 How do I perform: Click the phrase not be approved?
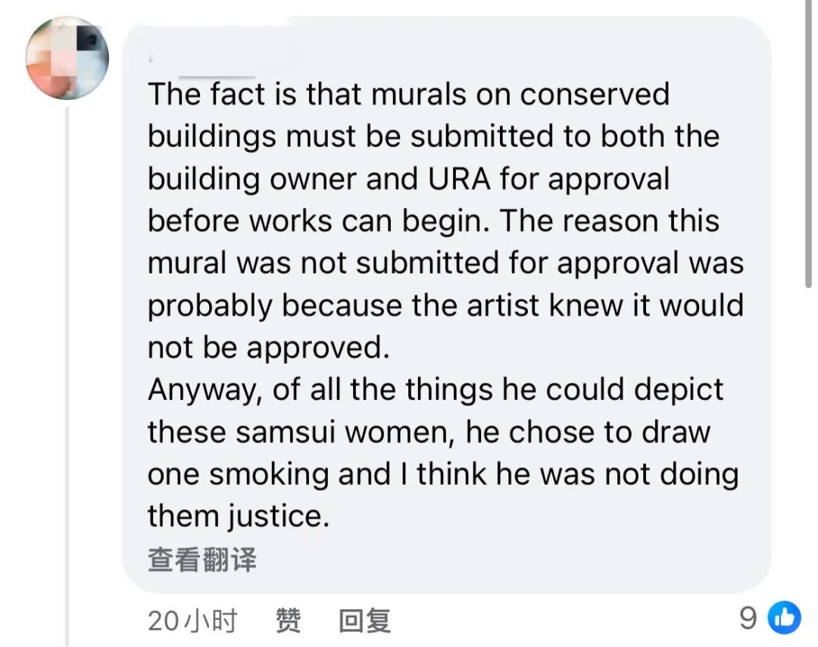269,348
